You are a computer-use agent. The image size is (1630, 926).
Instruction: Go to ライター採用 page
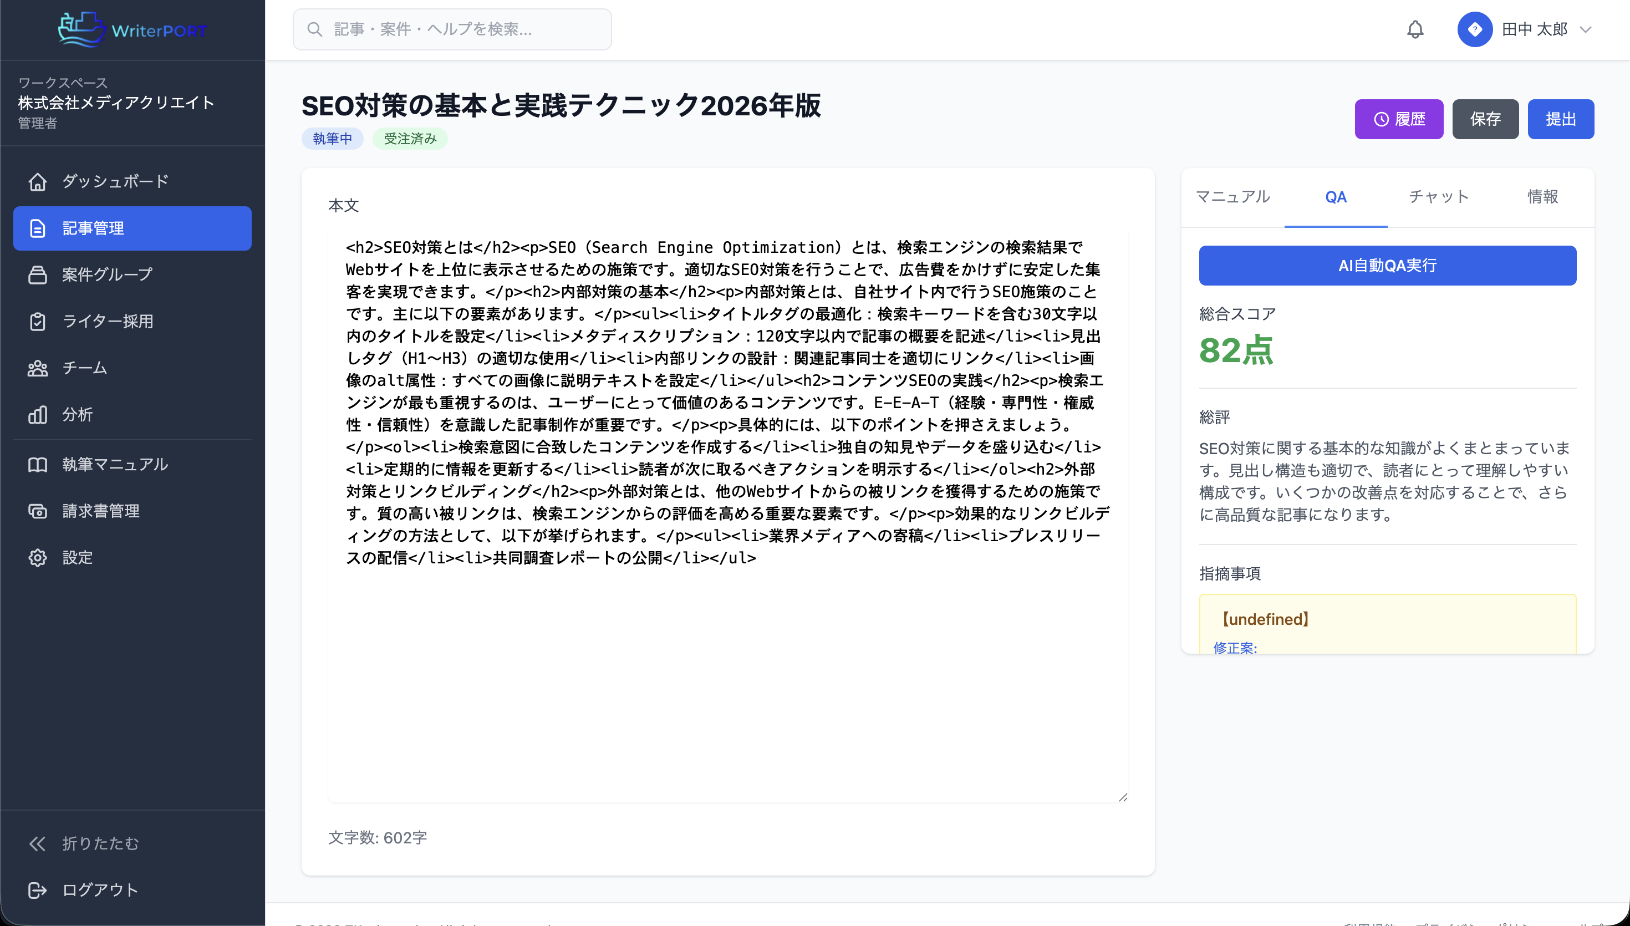[133, 321]
